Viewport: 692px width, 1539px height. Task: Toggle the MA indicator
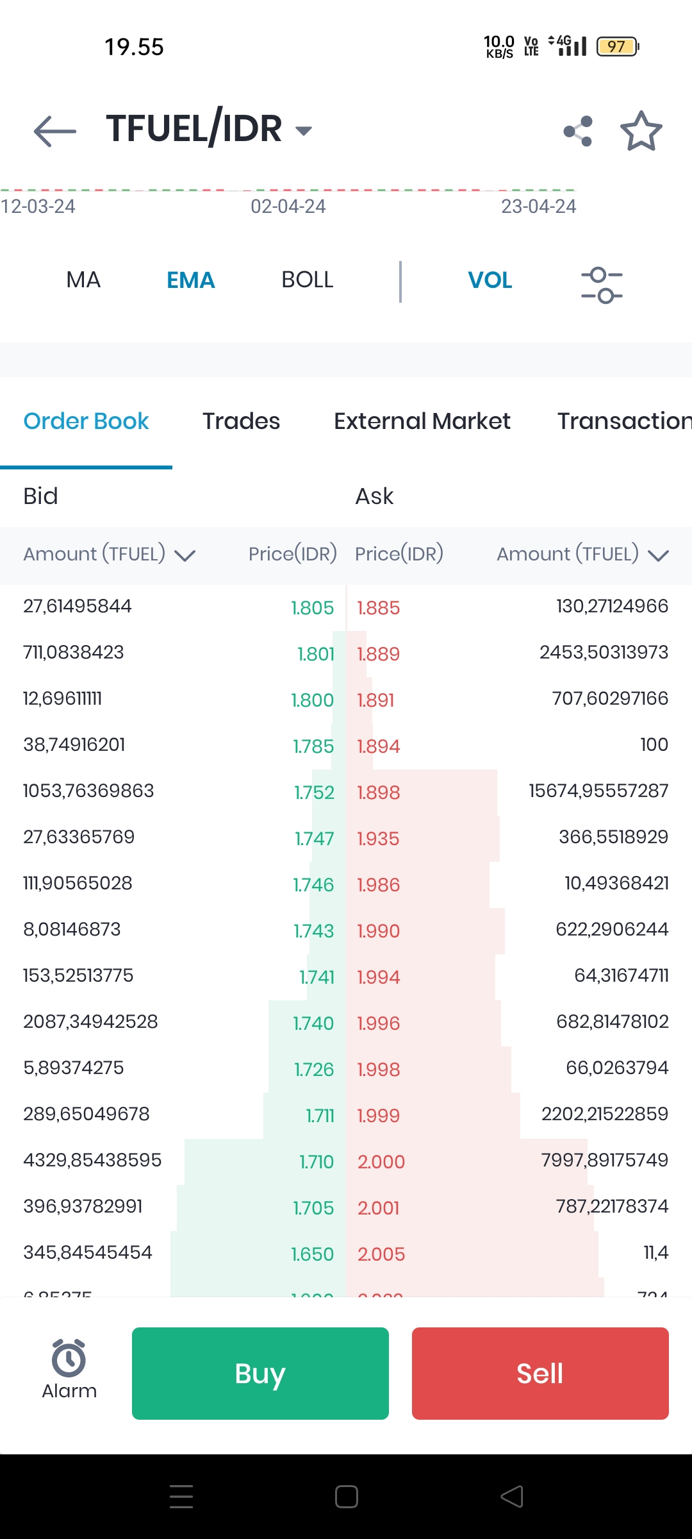(x=83, y=280)
